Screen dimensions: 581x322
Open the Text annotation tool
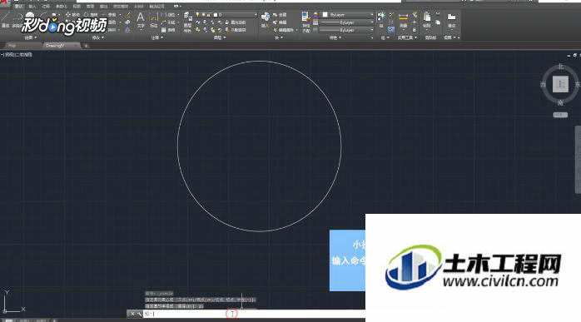(x=141, y=19)
